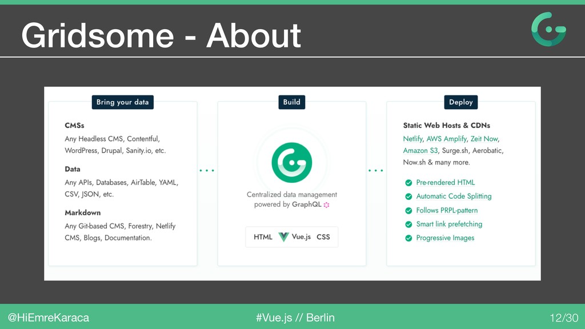The height and width of the screenshot is (329, 585).
Task: Click the large Gridsome logo in the Build card
Action: coord(292,163)
